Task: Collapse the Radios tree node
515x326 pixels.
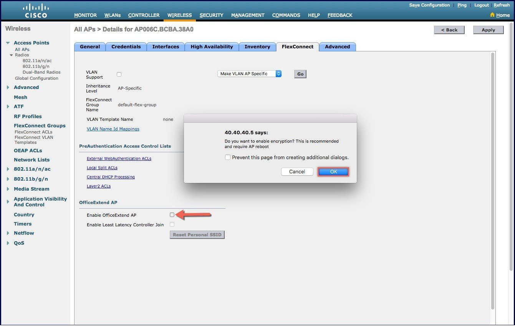Action: point(12,55)
